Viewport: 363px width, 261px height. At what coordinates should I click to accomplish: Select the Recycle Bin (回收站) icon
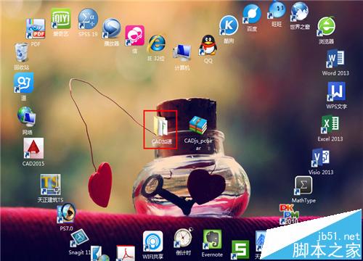22,52
